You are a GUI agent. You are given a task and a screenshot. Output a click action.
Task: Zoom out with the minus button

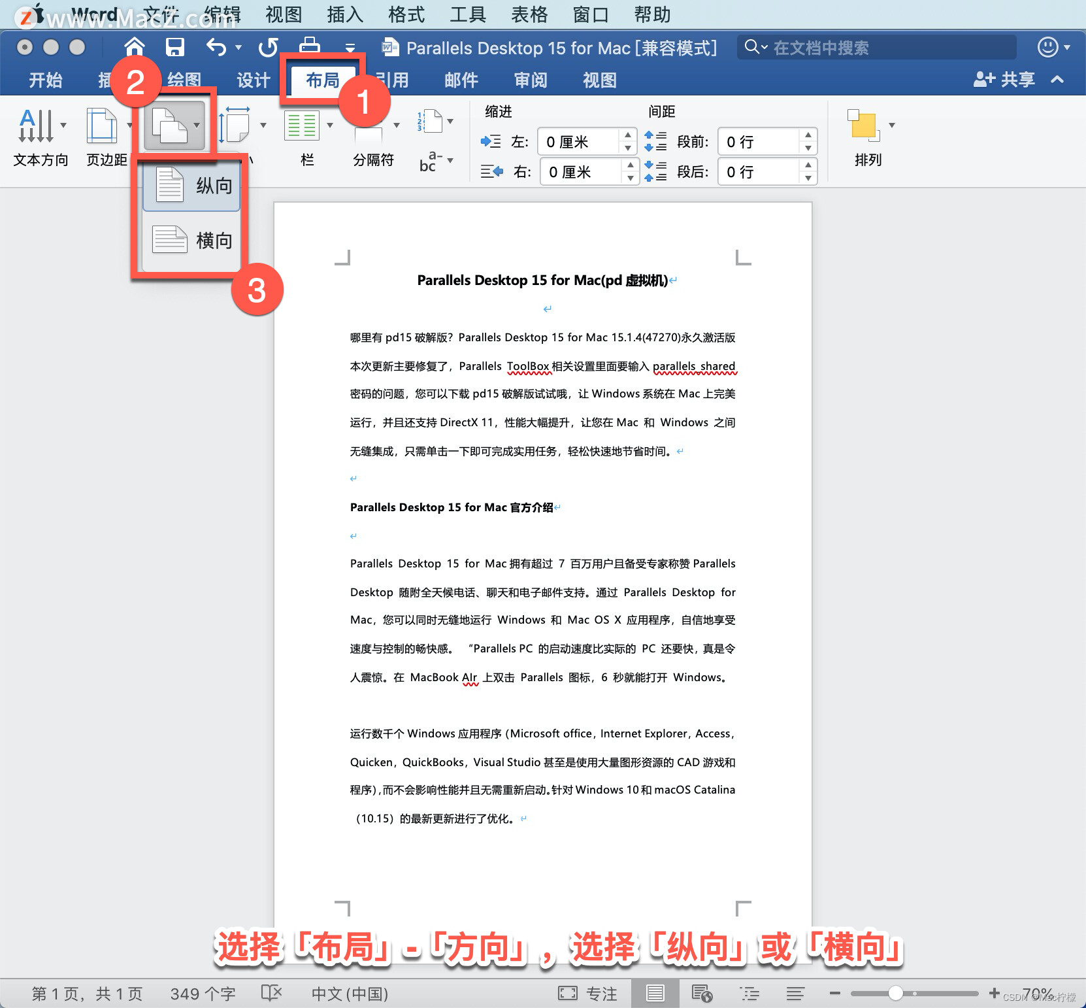tap(834, 994)
